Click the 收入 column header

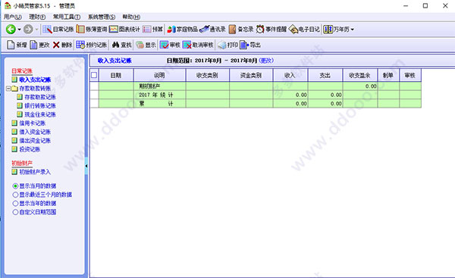(x=290, y=75)
